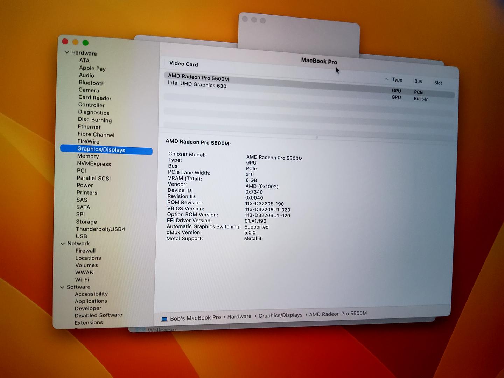Select NVMExpress in the sidebar

coord(94,163)
